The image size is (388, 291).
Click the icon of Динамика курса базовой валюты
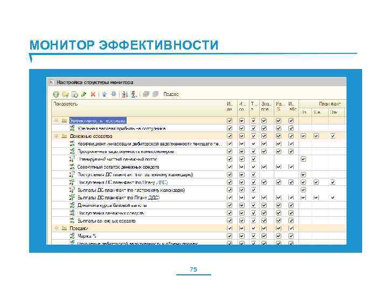click(x=72, y=205)
